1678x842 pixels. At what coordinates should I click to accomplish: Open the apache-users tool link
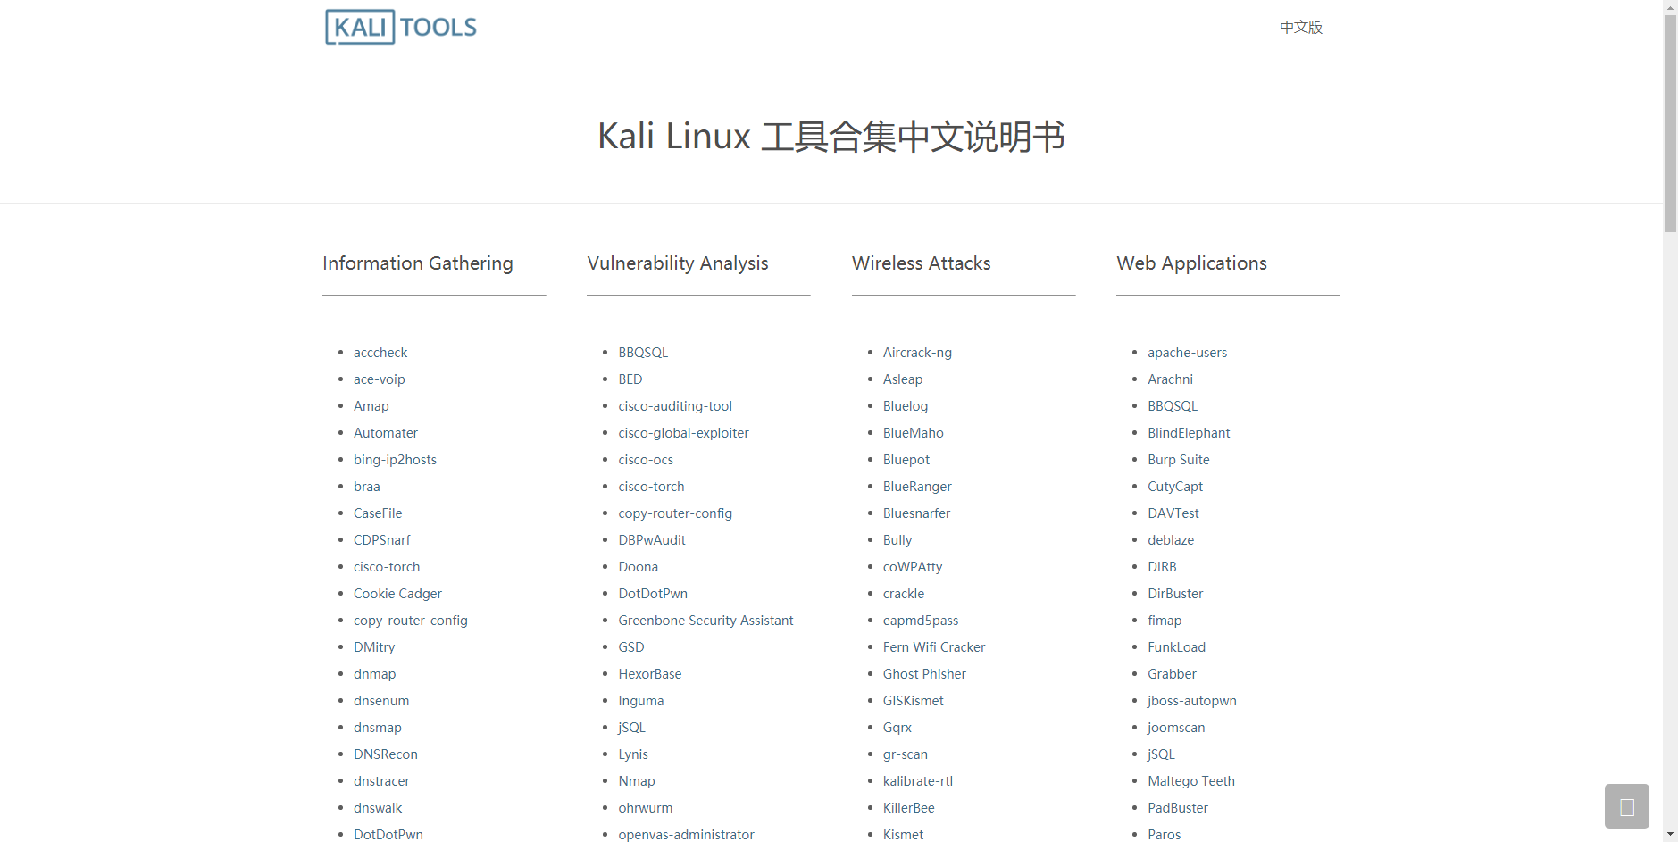click(x=1187, y=353)
